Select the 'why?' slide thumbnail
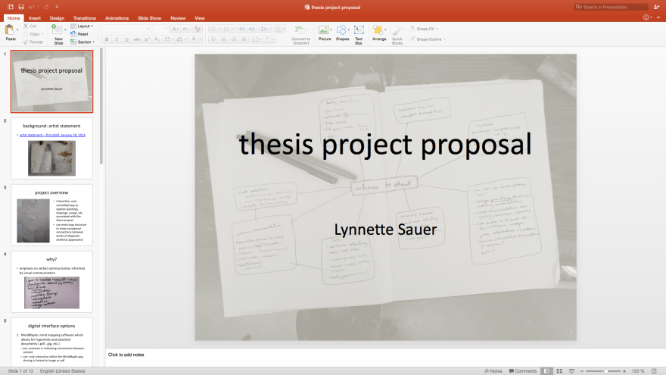Viewport: 666px width, 375px height. click(x=51, y=282)
